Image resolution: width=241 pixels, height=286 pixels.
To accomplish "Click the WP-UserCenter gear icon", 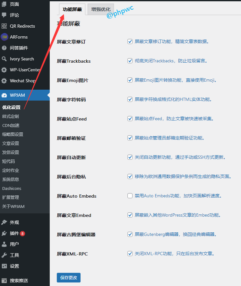I will 4,70.
